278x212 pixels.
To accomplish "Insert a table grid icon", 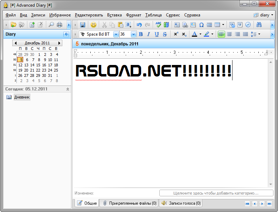I will click(x=217, y=25).
